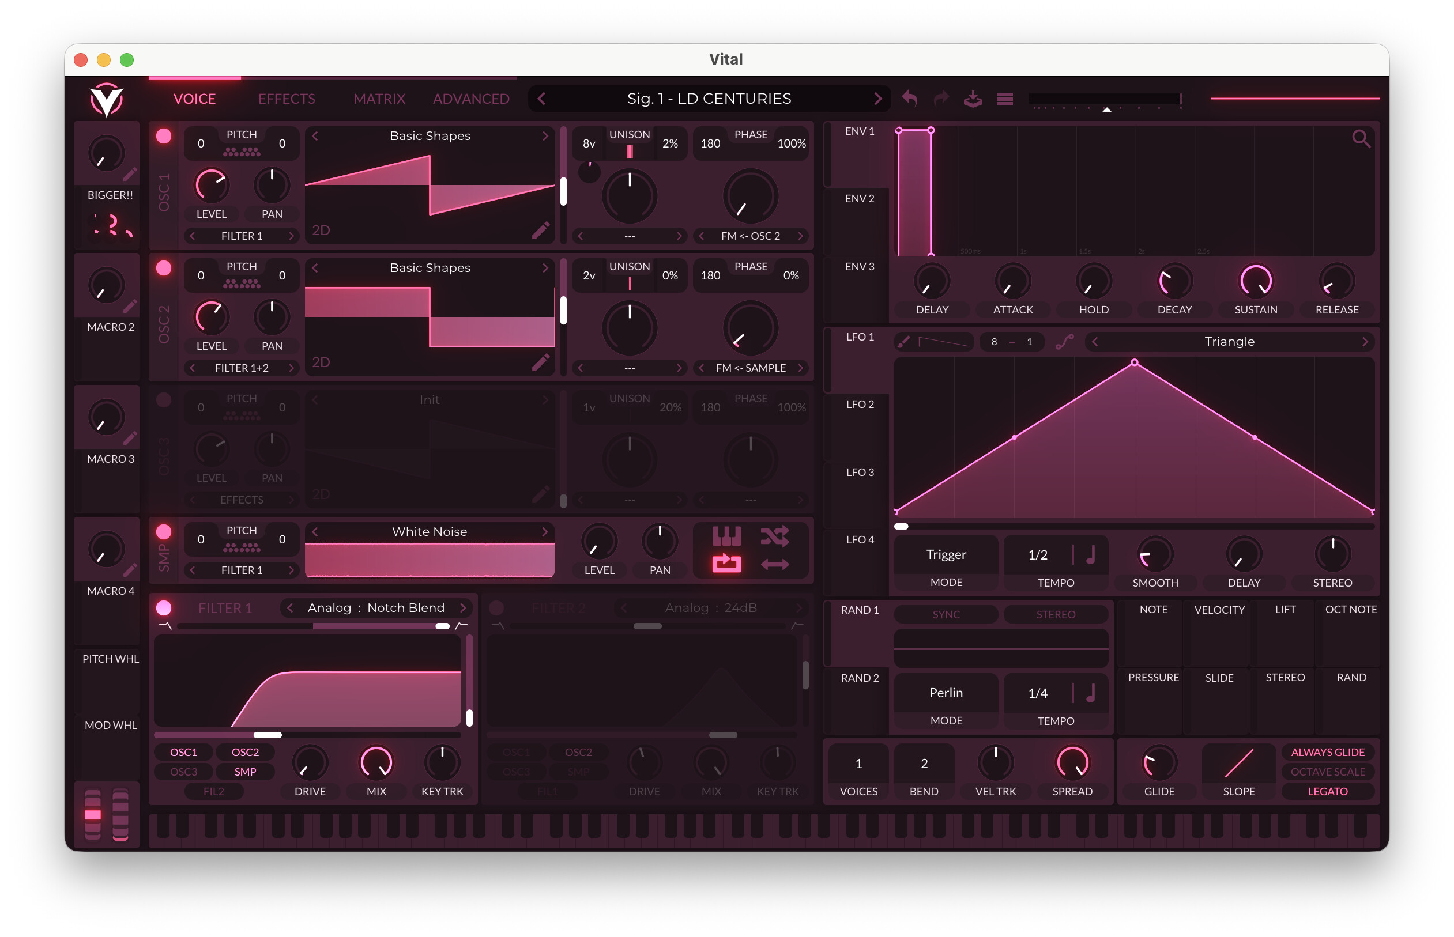This screenshot has width=1454, height=937.
Task: Toggle the OSC 2 power button
Action: (164, 269)
